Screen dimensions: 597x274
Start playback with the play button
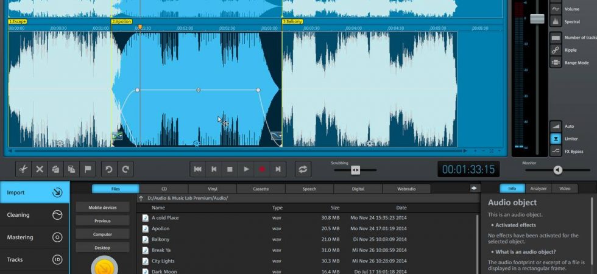point(246,169)
